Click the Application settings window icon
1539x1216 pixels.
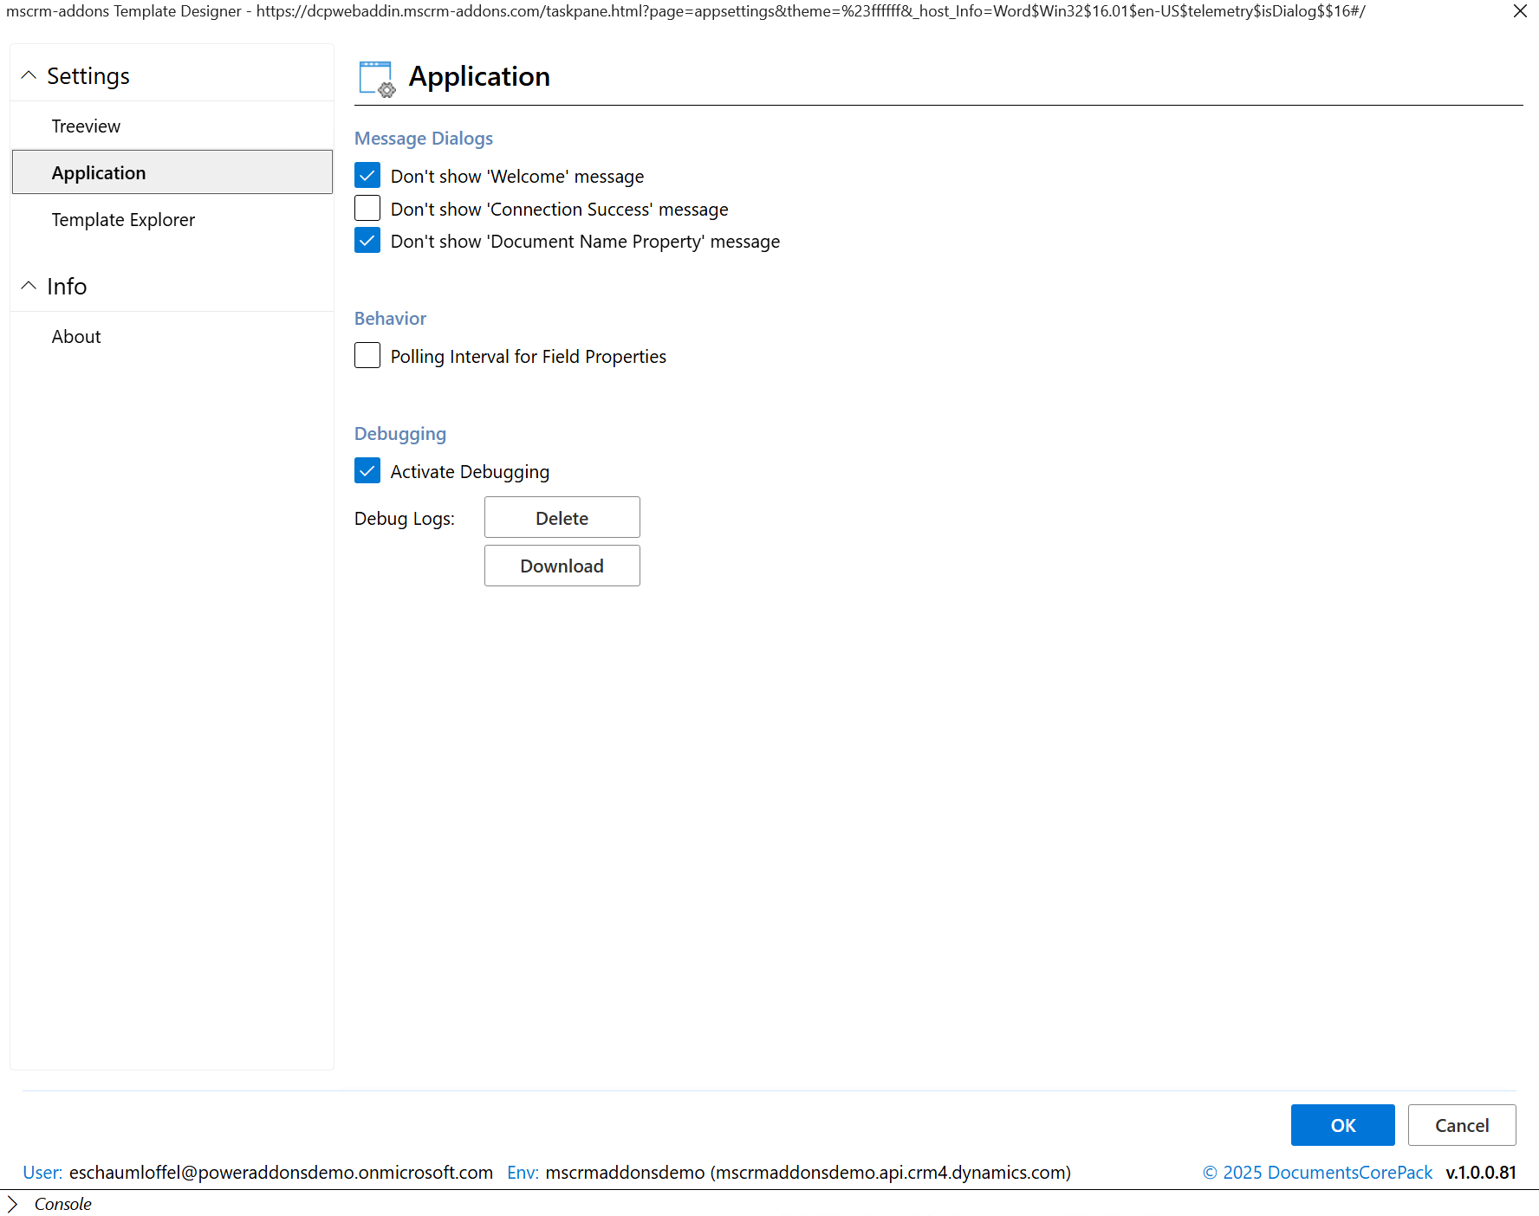[x=376, y=78]
